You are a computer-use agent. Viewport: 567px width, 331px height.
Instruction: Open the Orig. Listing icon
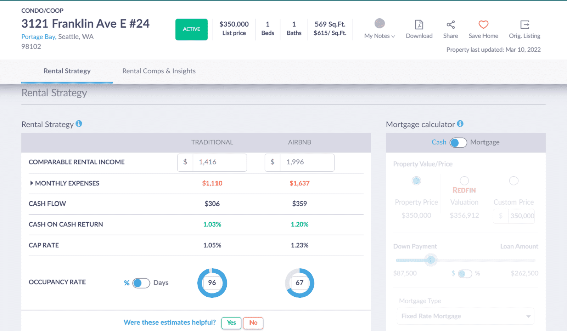(x=524, y=25)
